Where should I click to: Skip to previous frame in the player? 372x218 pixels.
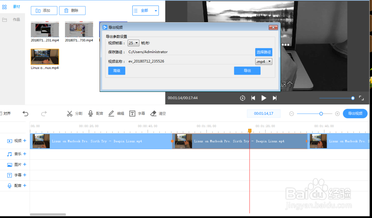[253, 98]
